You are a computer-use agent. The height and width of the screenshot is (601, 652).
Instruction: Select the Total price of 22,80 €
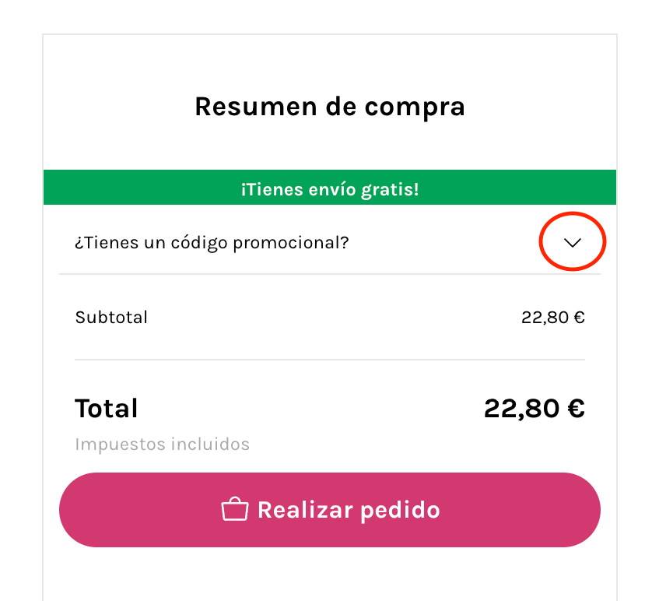[534, 408]
